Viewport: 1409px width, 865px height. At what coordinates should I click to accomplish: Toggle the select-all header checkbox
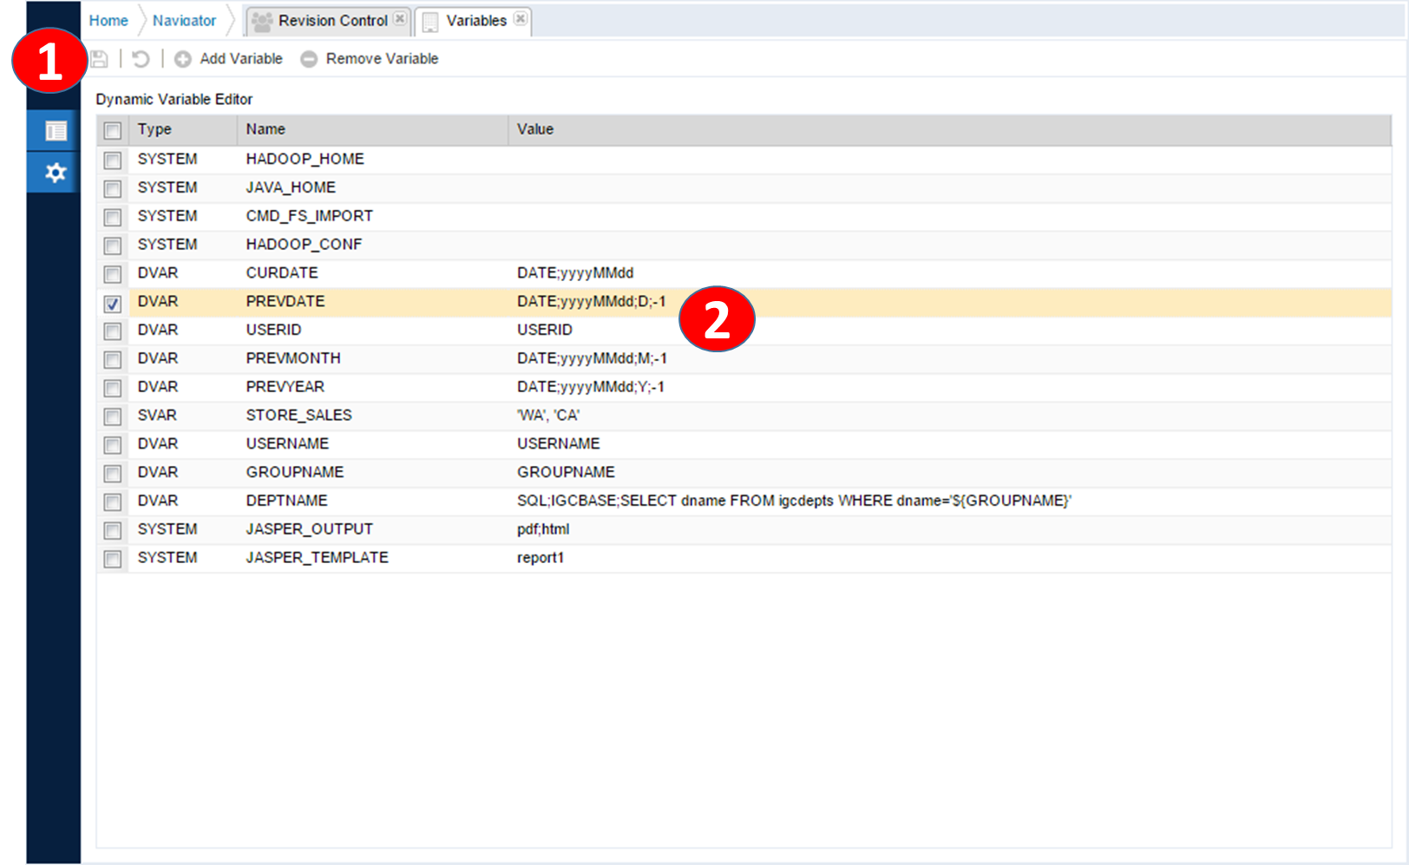[113, 130]
